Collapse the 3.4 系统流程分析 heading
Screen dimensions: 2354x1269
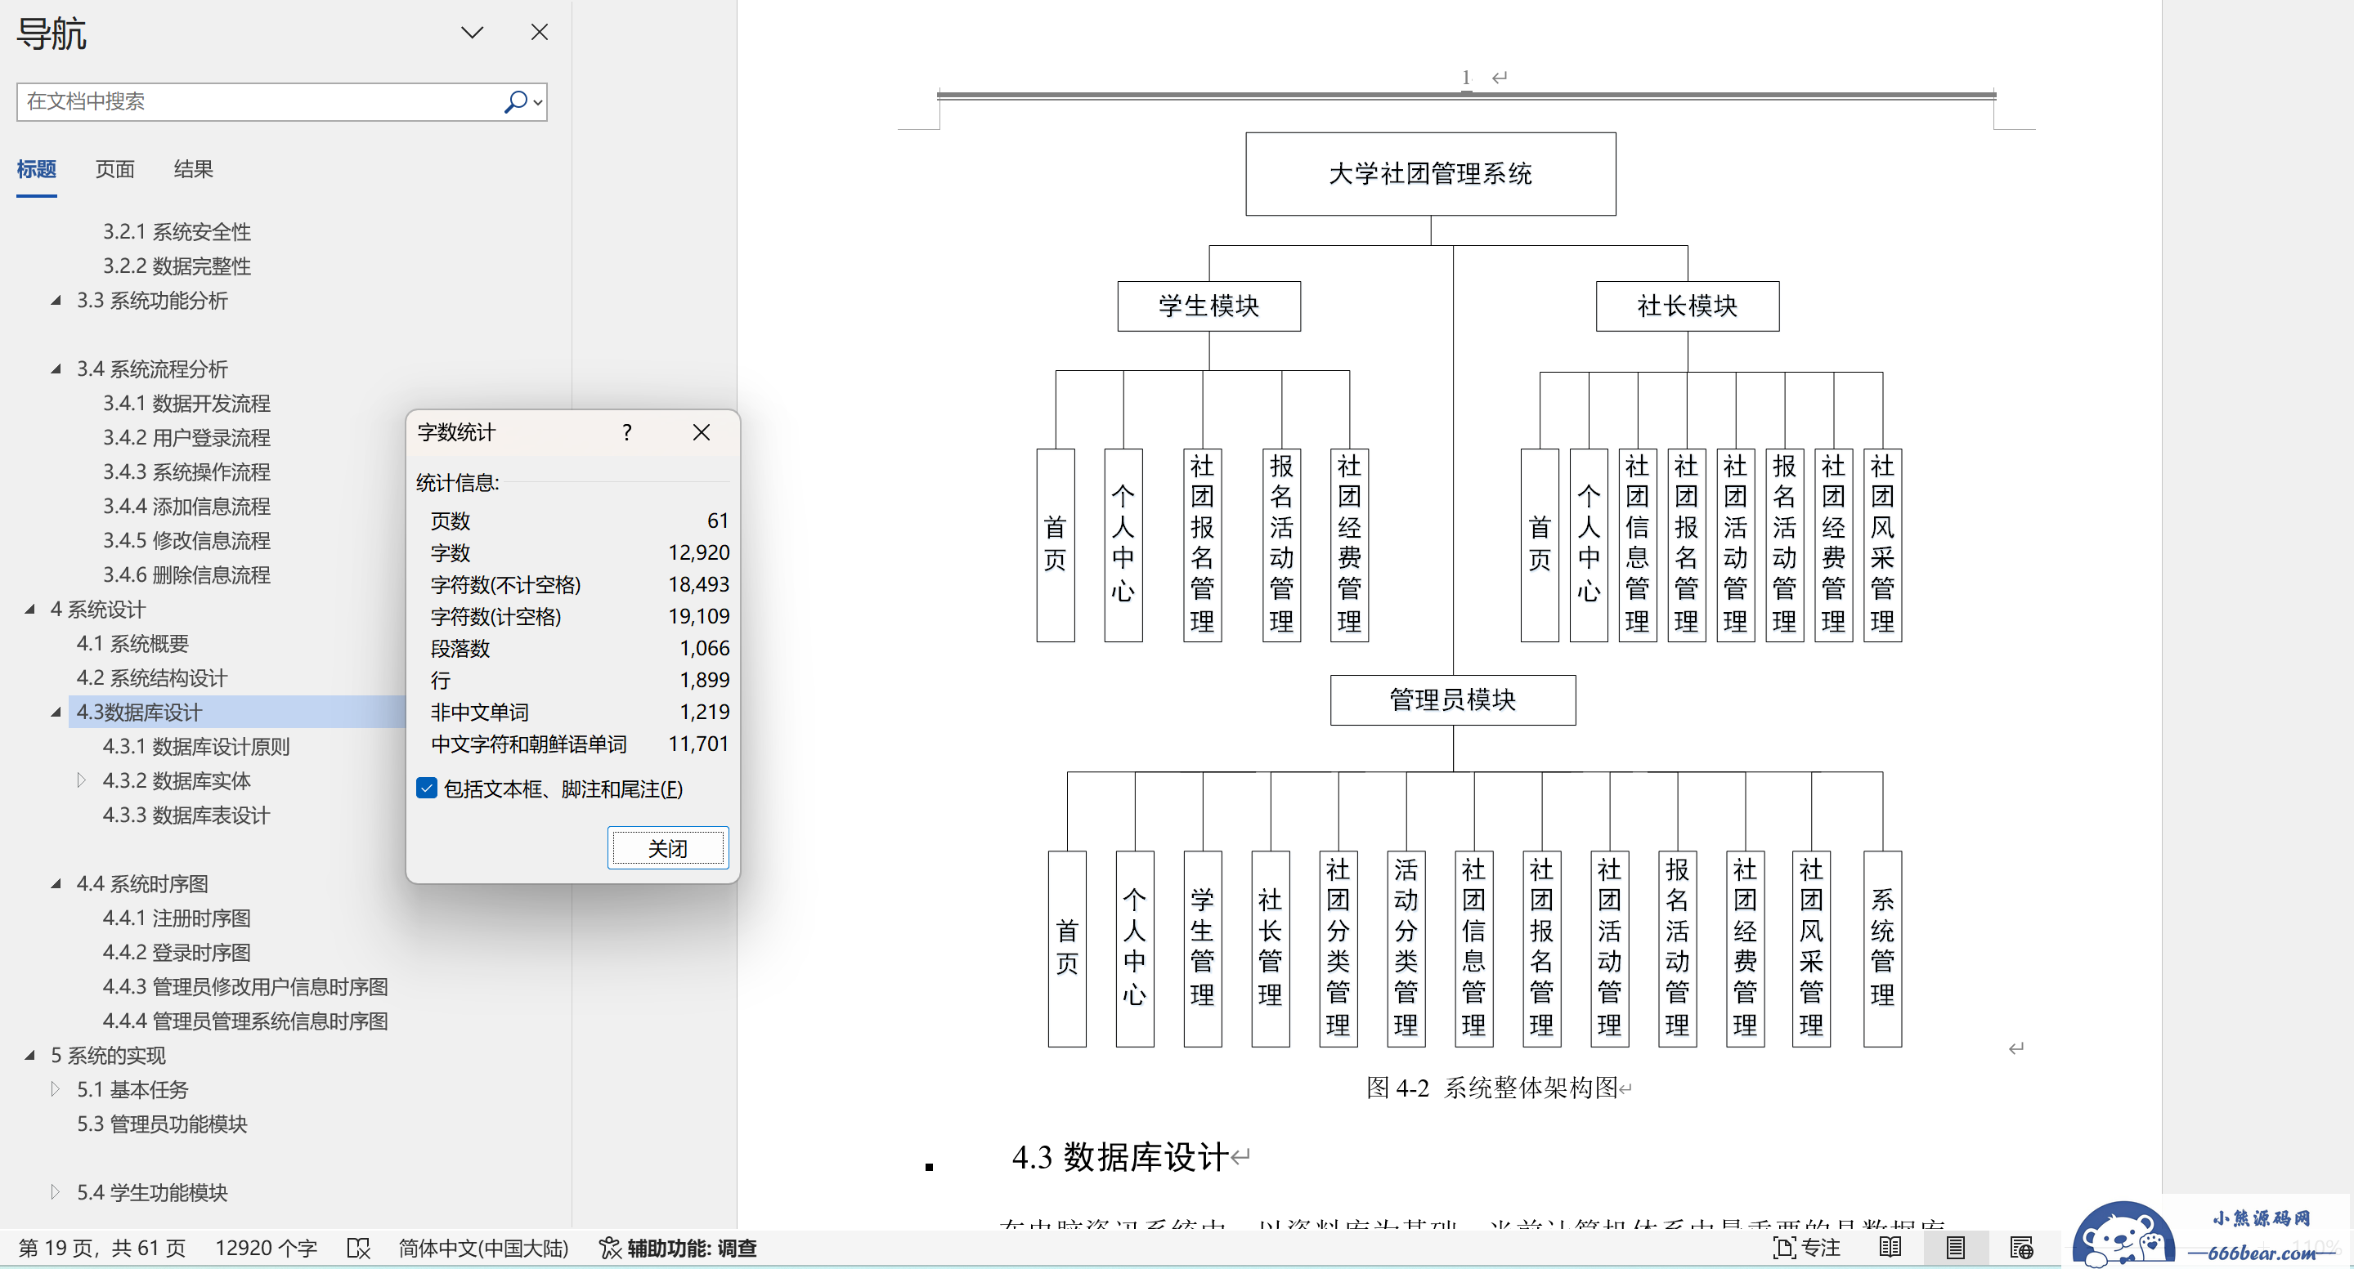pos(56,369)
